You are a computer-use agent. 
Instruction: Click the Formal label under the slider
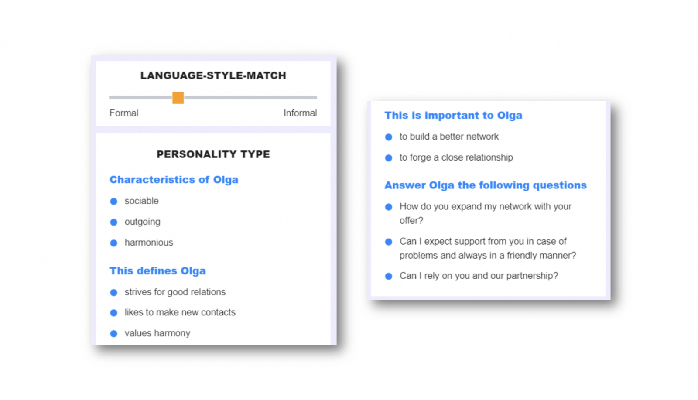pyautogui.click(x=124, y=113)
